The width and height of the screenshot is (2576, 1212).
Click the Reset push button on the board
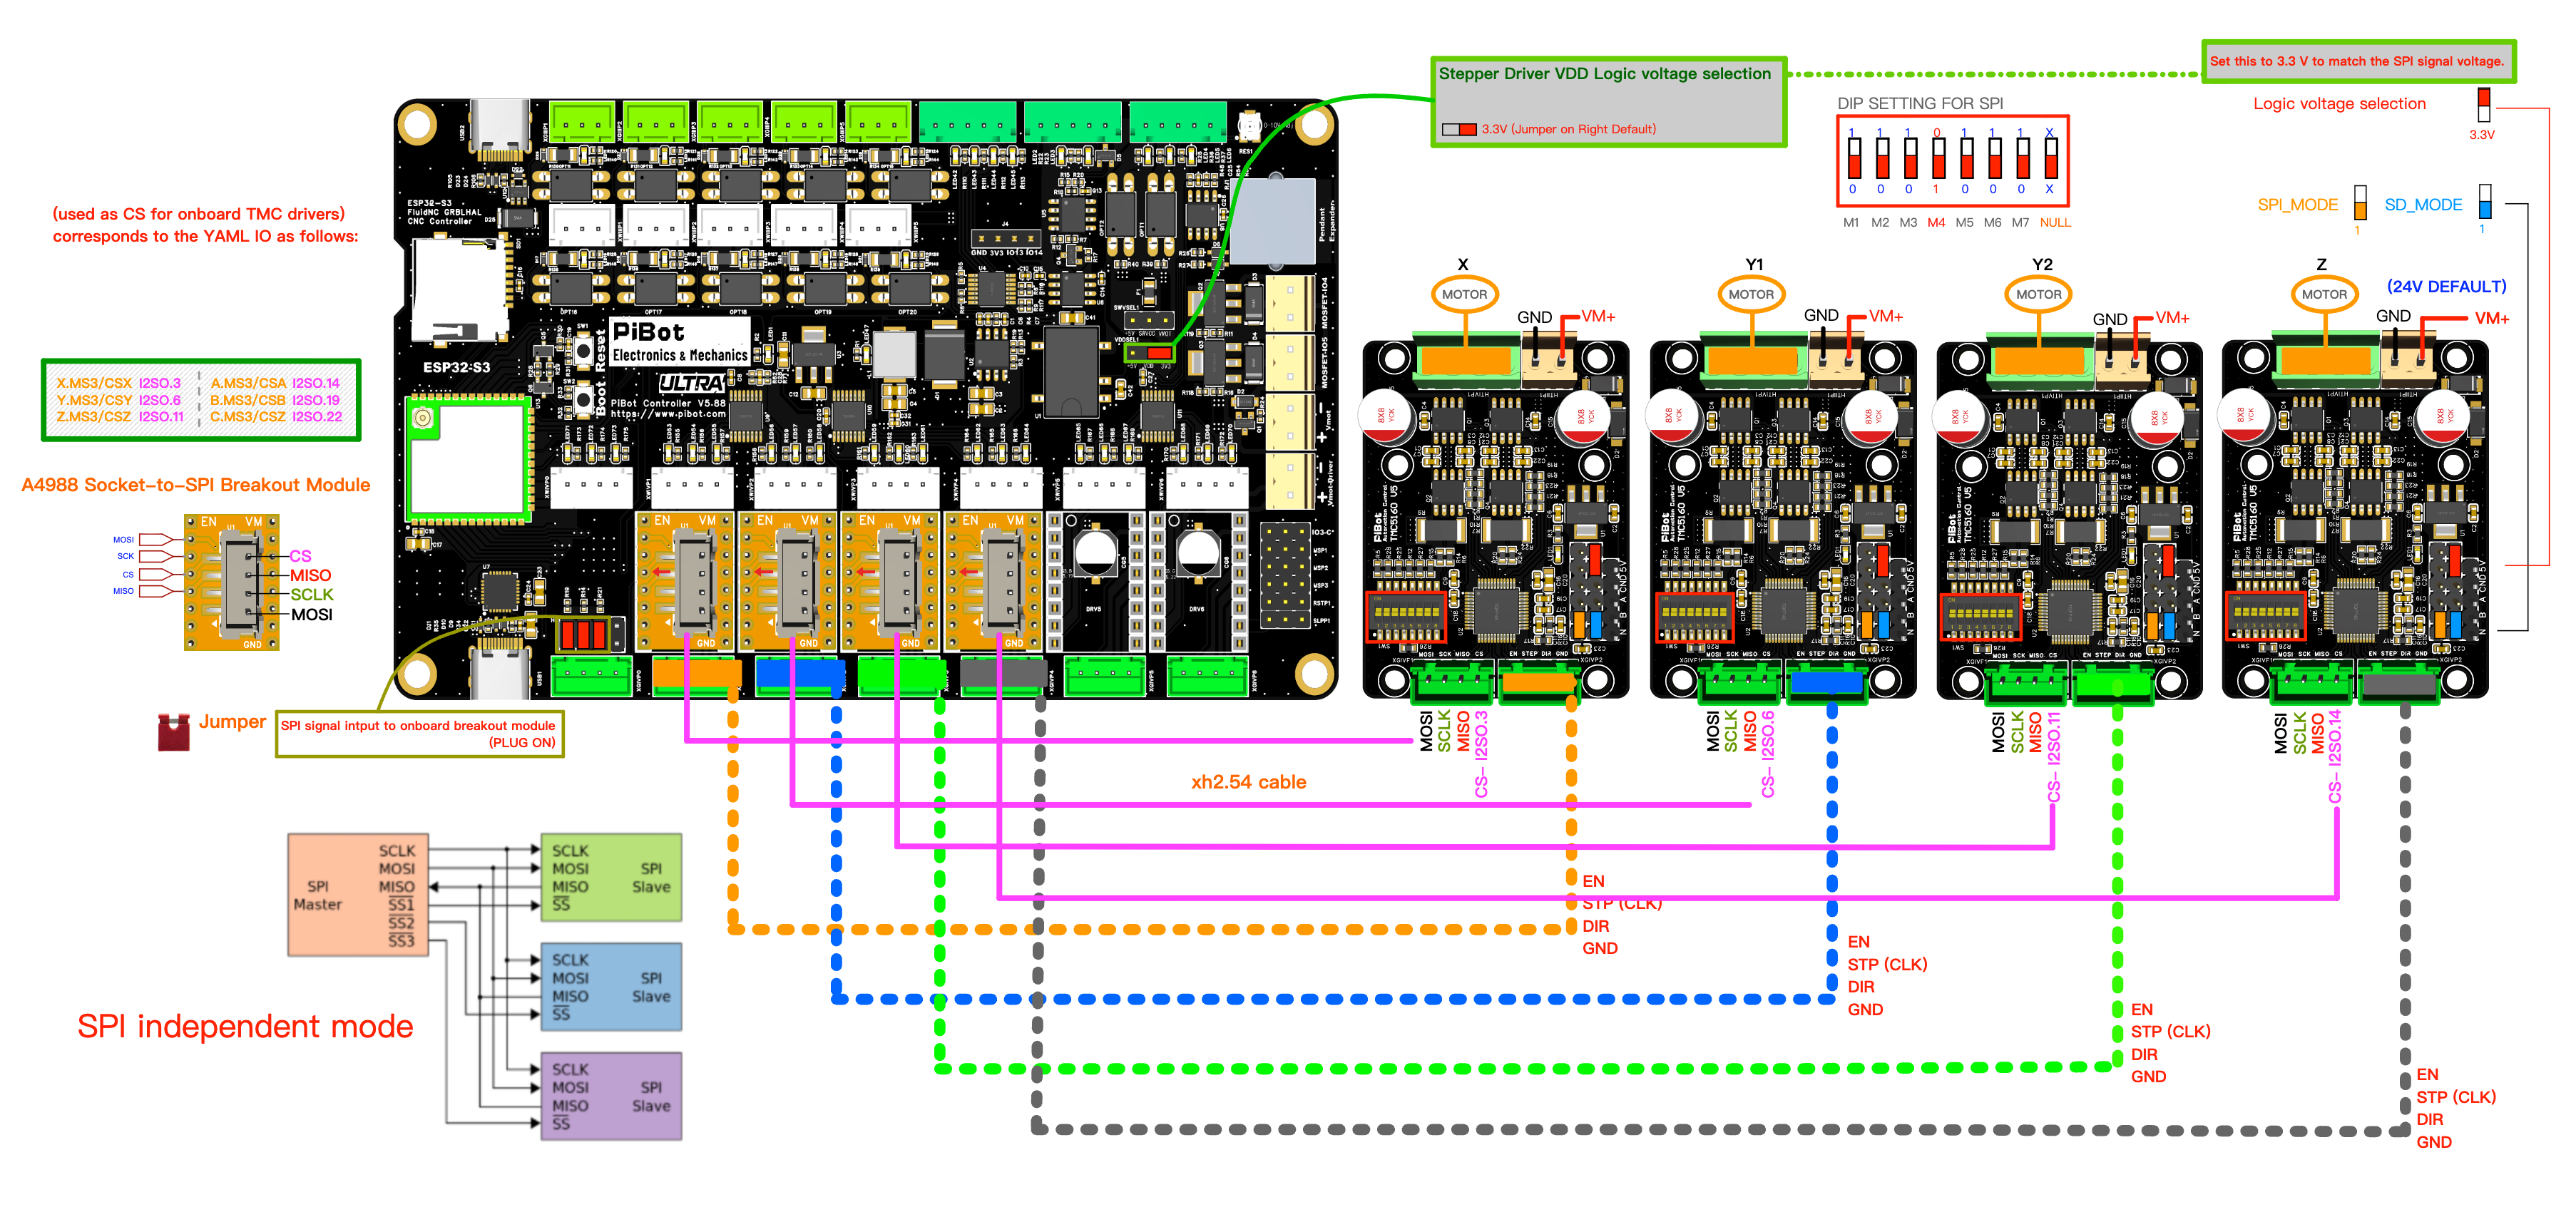tap(584, 351)
